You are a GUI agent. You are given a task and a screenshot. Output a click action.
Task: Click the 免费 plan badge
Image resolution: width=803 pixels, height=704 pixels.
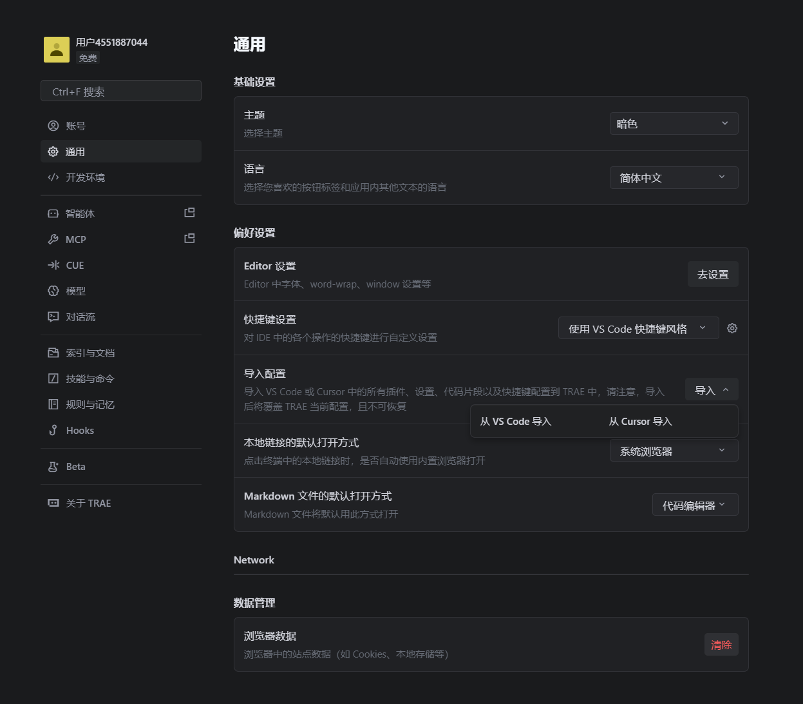(x=88, y=58)
